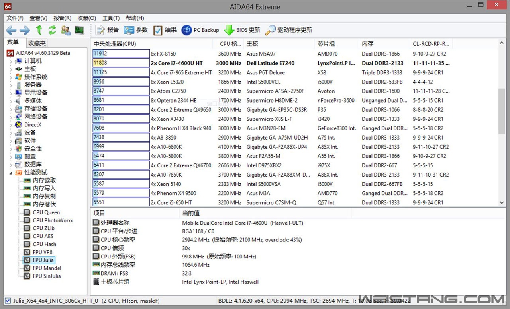
Task: Open the 文件(F) menu
Action: [x=15, y=18]
